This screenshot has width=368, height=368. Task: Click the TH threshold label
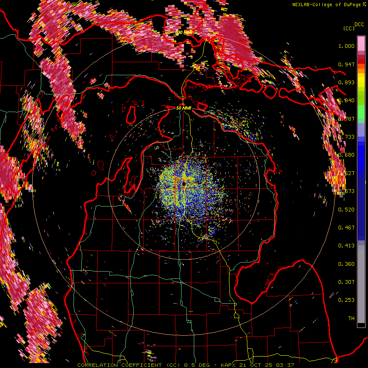pos(351,319)
